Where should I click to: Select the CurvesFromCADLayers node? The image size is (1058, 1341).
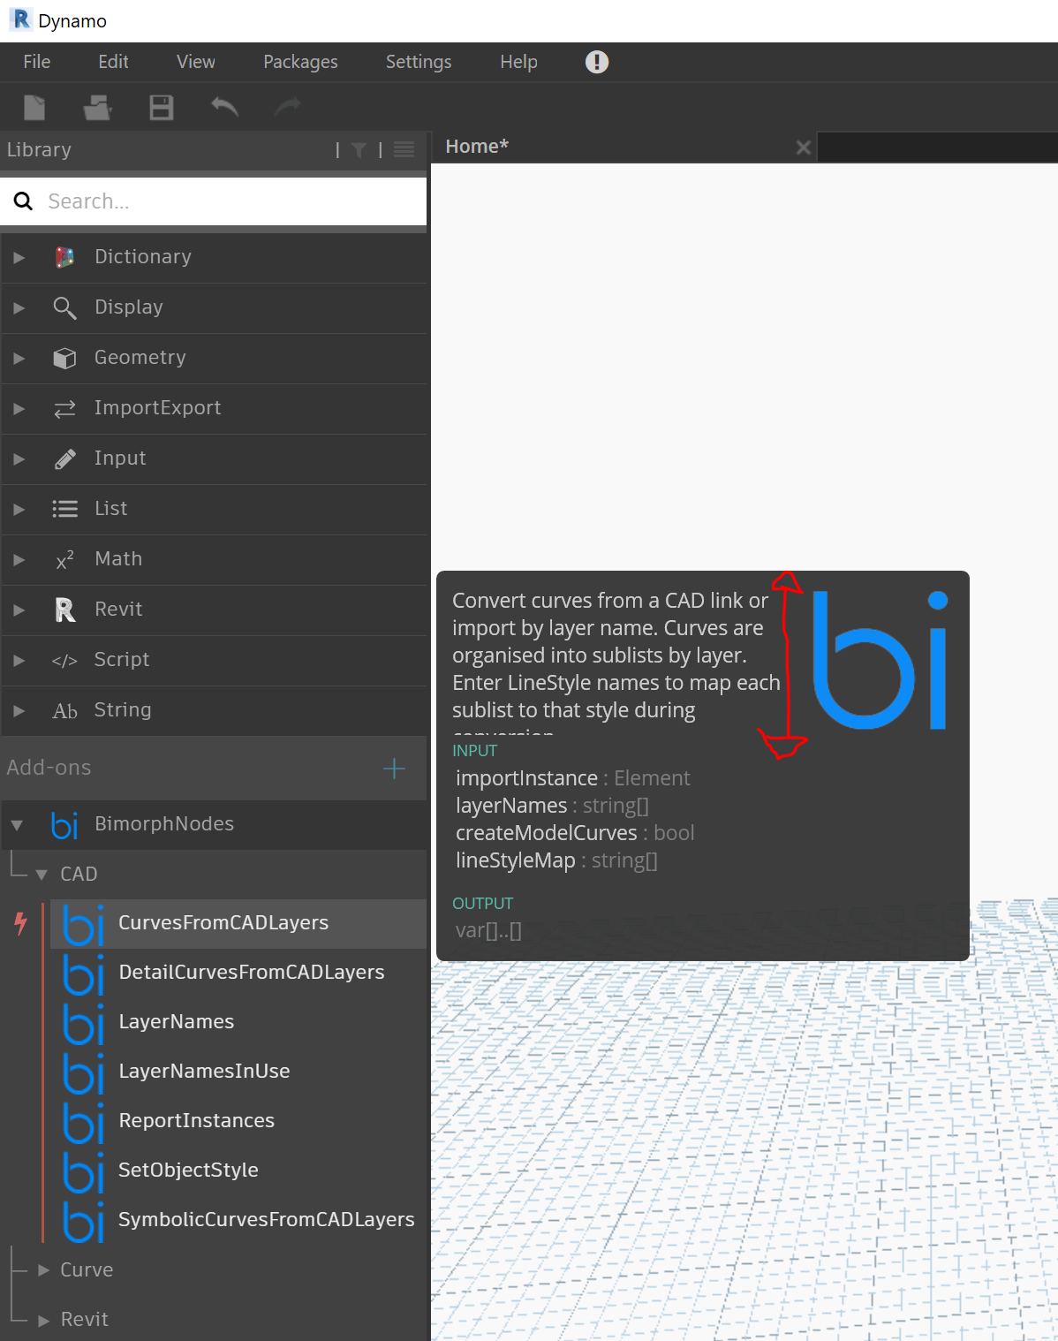coord(238,924)
